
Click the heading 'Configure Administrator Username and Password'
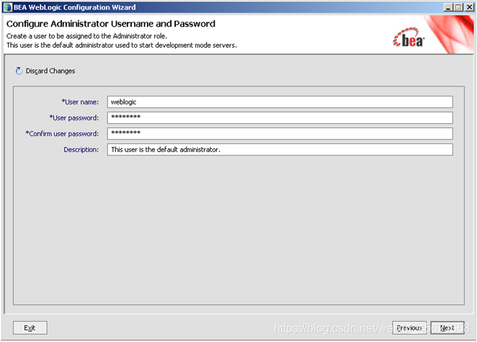[111, 24]
